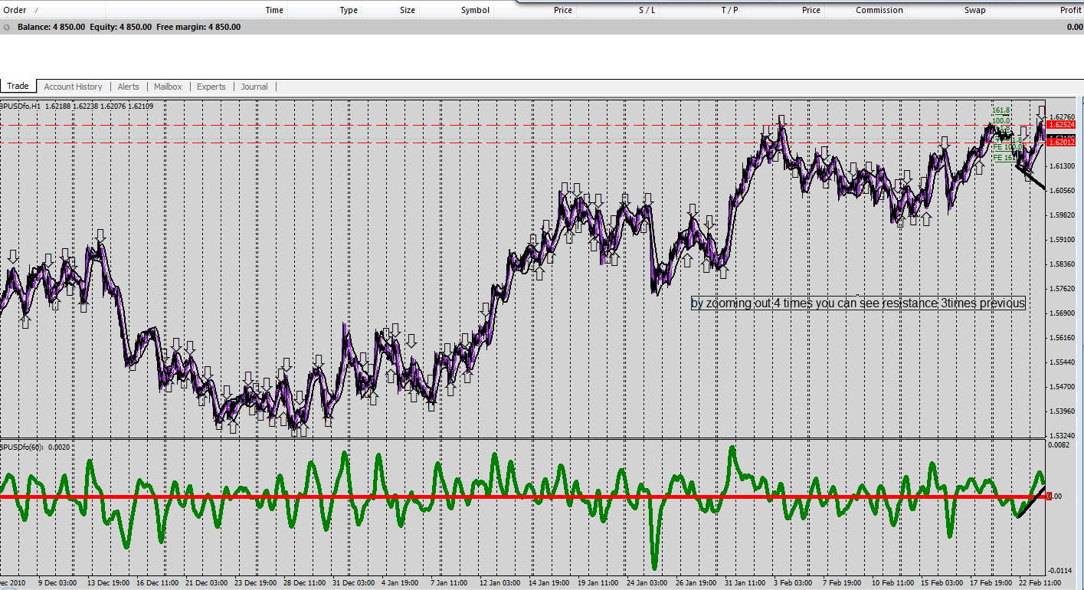Open the Account History tab
The height and width of the screenshot is (590, 1084).
coord(73,87)
